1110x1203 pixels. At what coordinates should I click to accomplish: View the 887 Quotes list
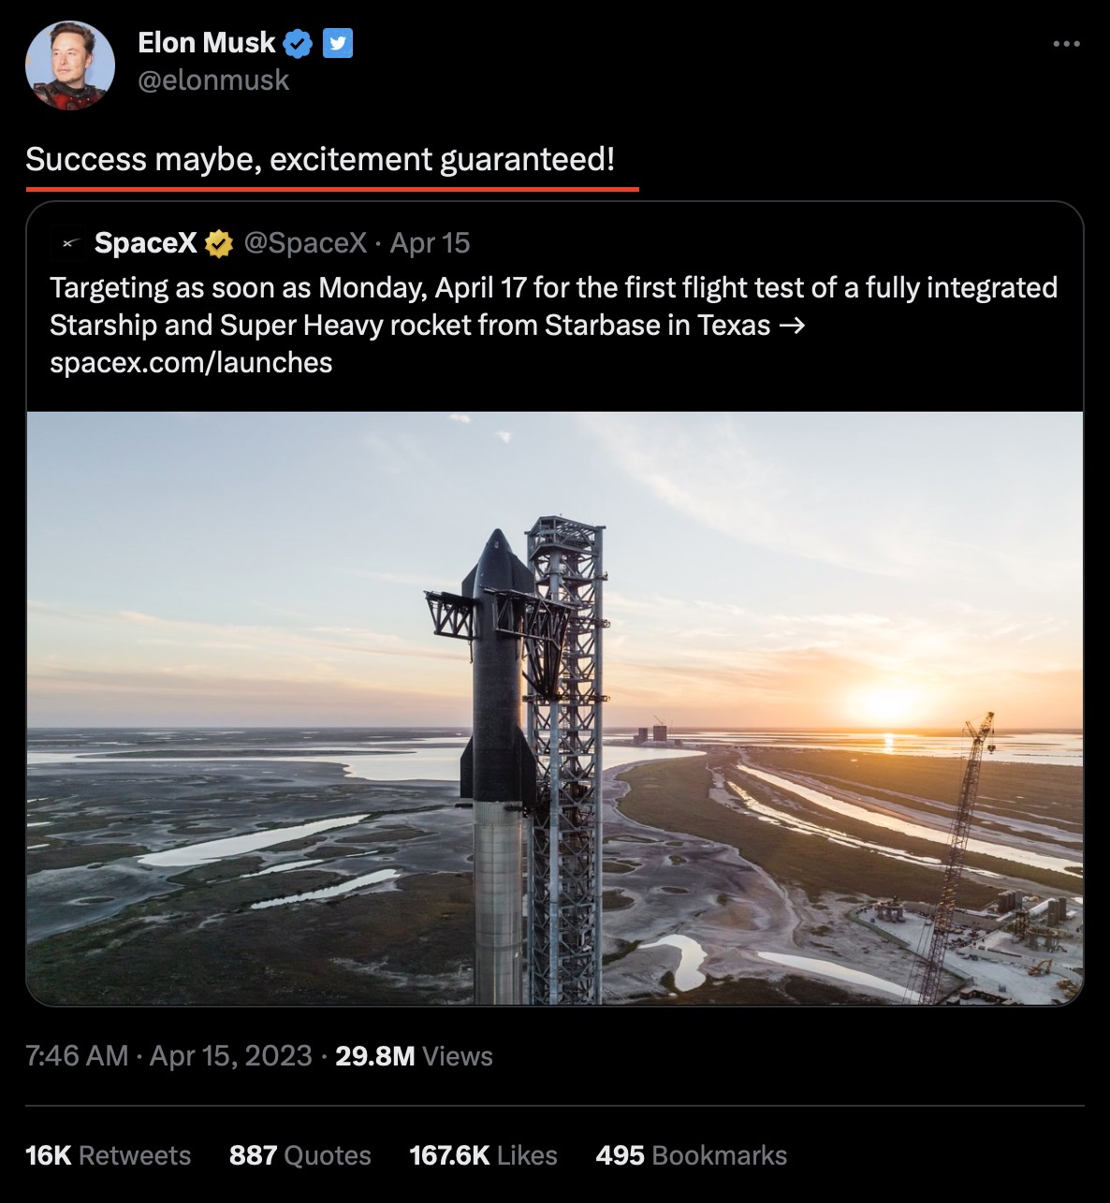(299, 1155)
